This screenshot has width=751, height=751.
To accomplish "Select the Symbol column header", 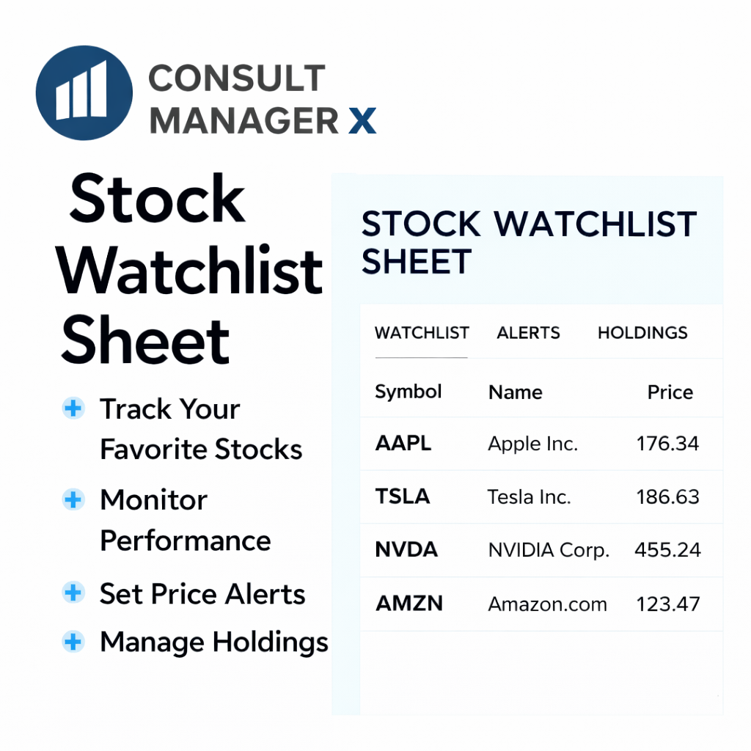I will pos(409,392).
